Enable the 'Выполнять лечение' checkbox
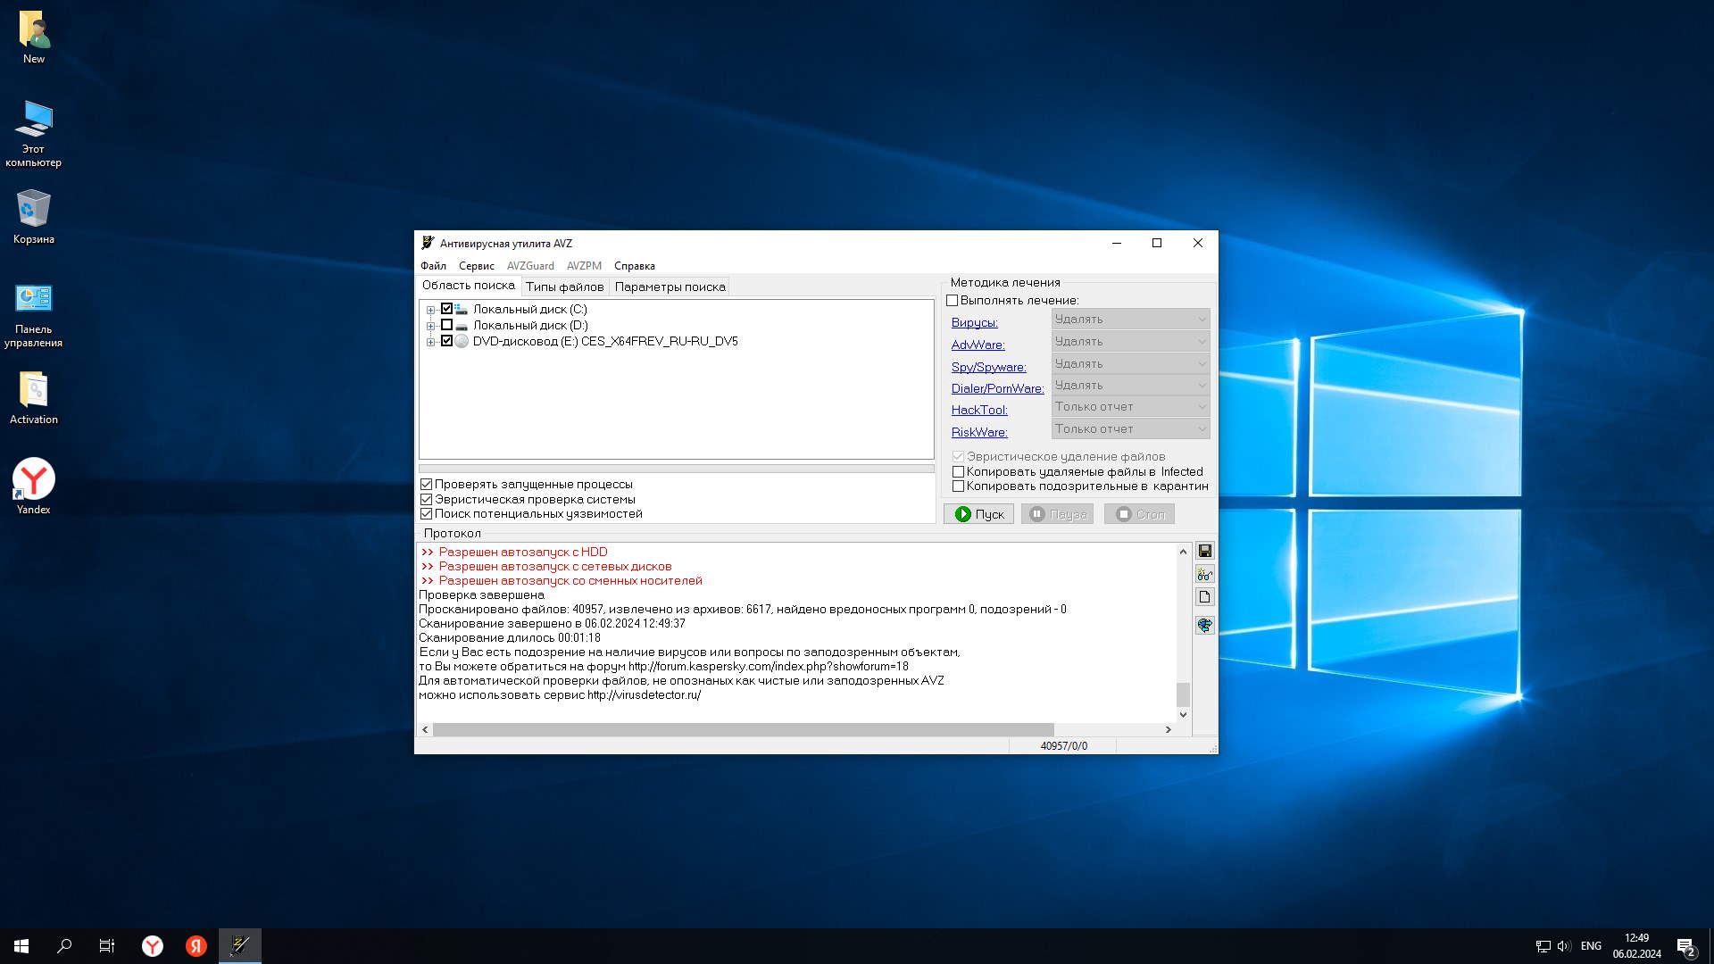The height and width of the screenshot is (964, 1714). (952, 301)
